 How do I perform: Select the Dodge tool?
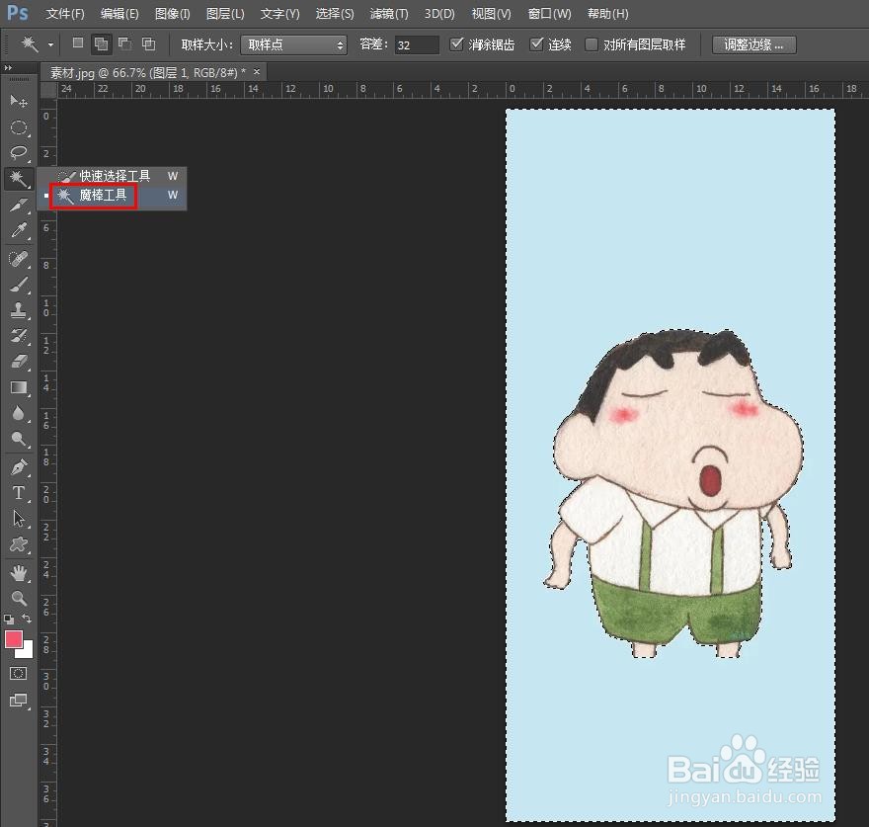[19, 439]
